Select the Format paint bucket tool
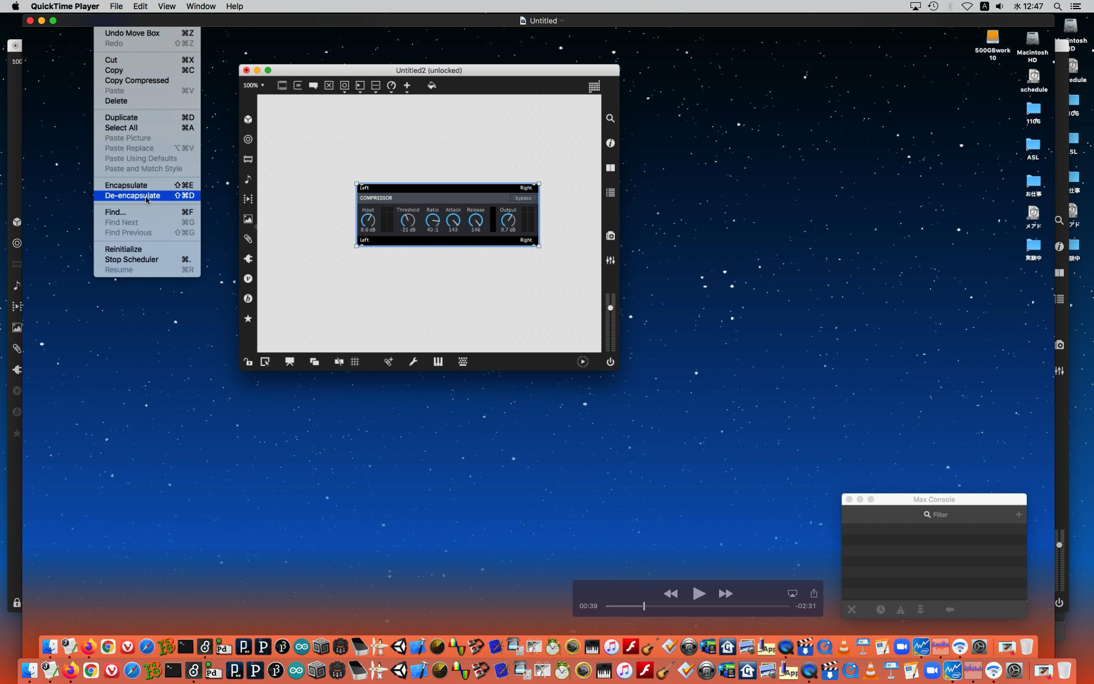Screen dimensions: 1094x684 (431, 85)
